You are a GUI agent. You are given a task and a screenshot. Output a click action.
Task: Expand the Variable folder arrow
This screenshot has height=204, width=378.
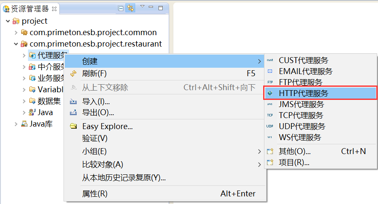coord(24,90)
